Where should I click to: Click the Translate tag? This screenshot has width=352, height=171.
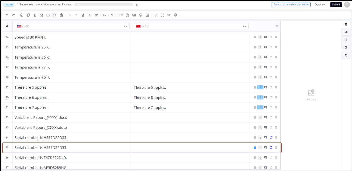[x=9, y=5]
